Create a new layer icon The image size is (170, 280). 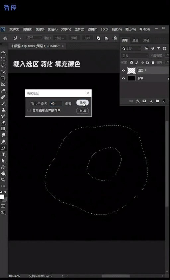pyautogui.click(x=164, y=101)
